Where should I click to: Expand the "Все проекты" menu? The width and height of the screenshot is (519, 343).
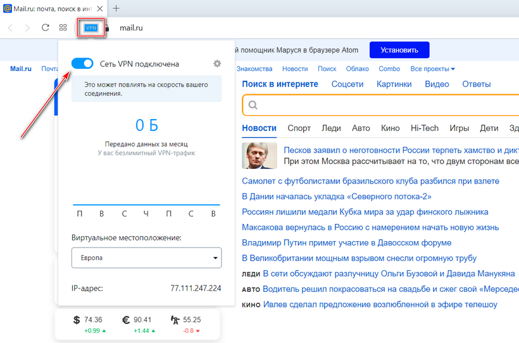click(432, 69)
